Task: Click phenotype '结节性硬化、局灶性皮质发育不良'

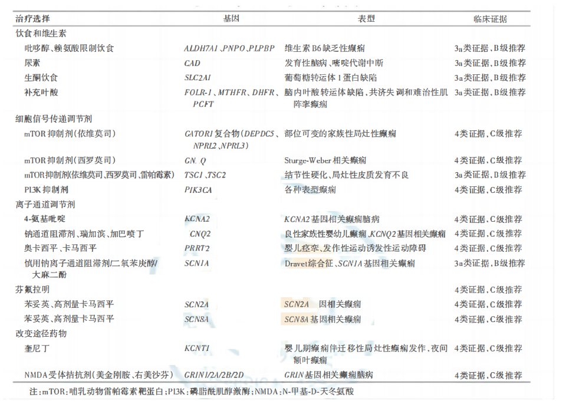Action: (347, 175)
